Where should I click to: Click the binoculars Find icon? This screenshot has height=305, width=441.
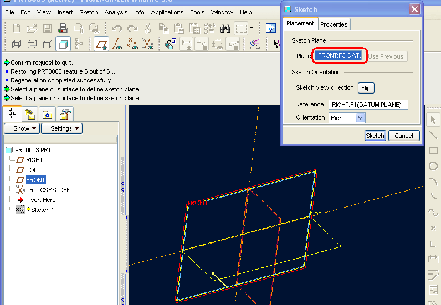[x=225, y=28]
